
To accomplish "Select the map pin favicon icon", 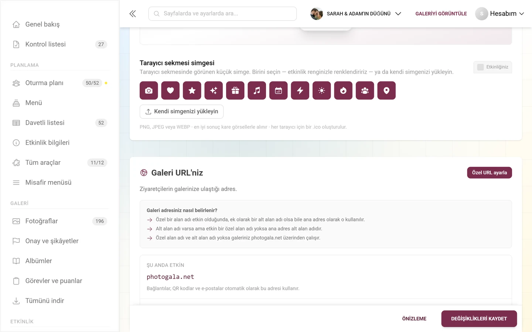I will (386, 90).
